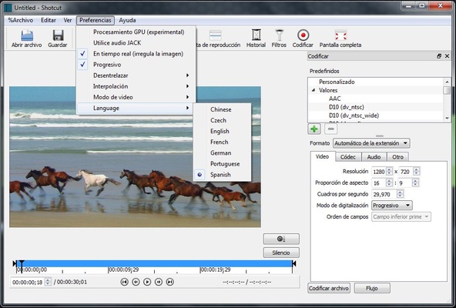Select Chinese language

[222, 109]
